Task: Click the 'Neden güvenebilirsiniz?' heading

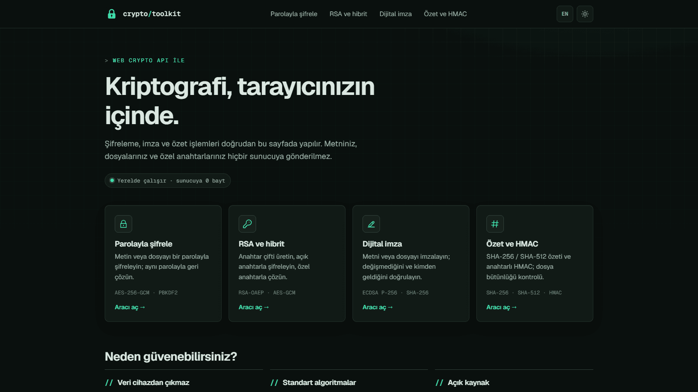Action: [171, 357]
